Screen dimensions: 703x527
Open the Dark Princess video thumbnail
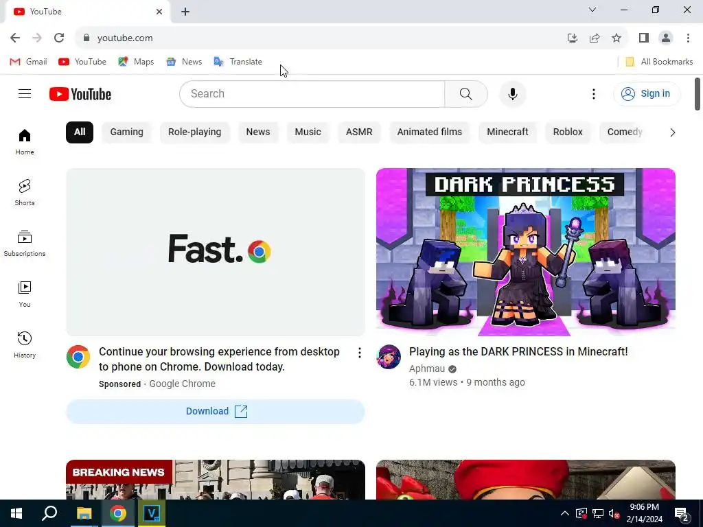(526, 252)
